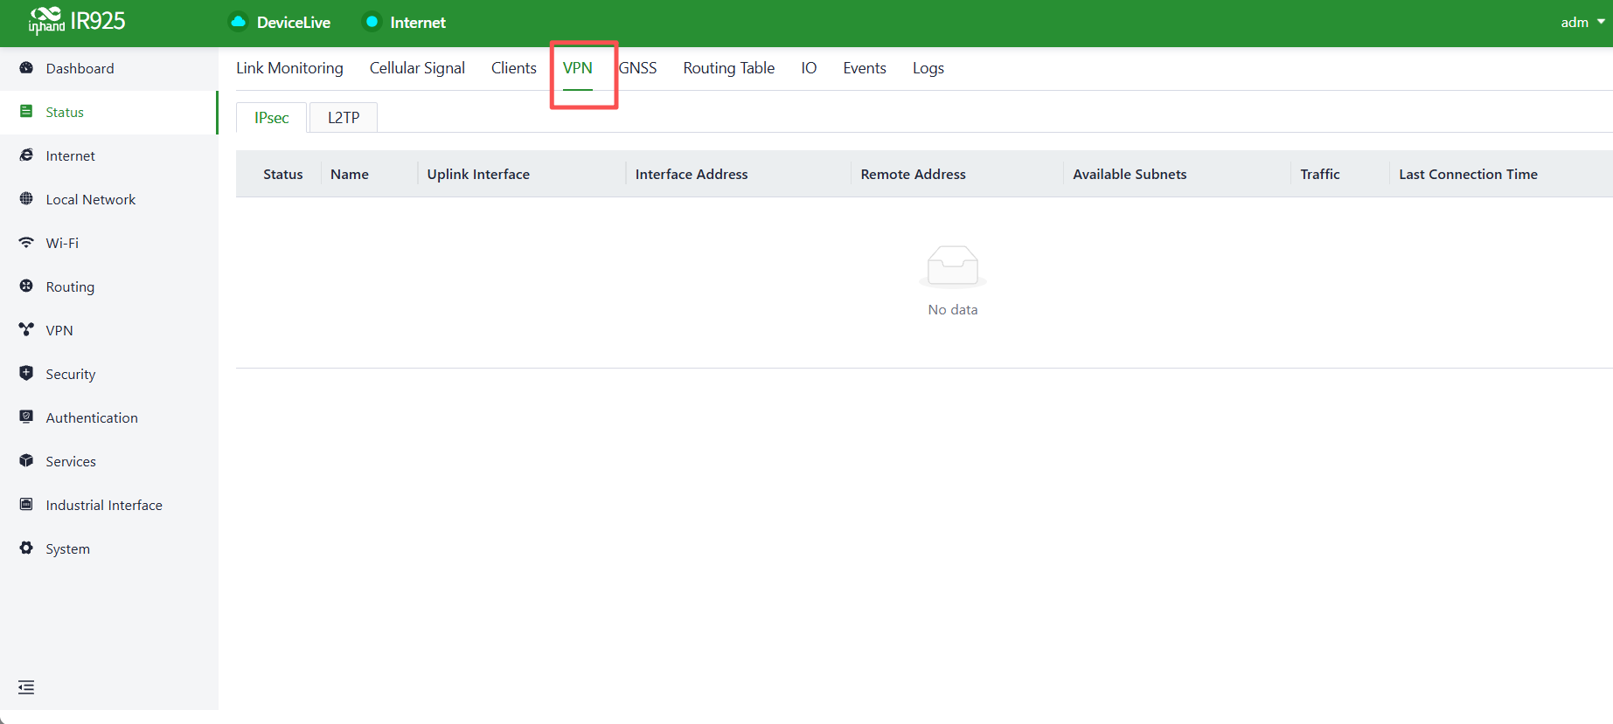Collapse the sidebar menu

(26, 687)
